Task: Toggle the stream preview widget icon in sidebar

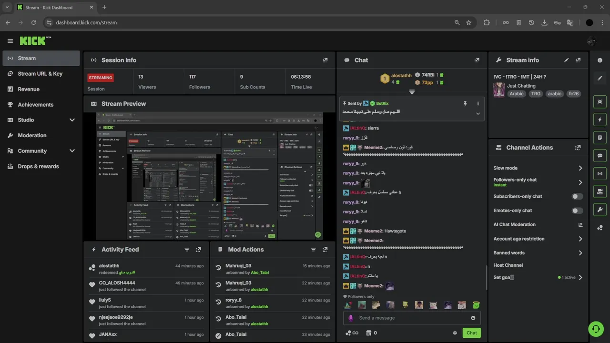Action: coord(600,101)
